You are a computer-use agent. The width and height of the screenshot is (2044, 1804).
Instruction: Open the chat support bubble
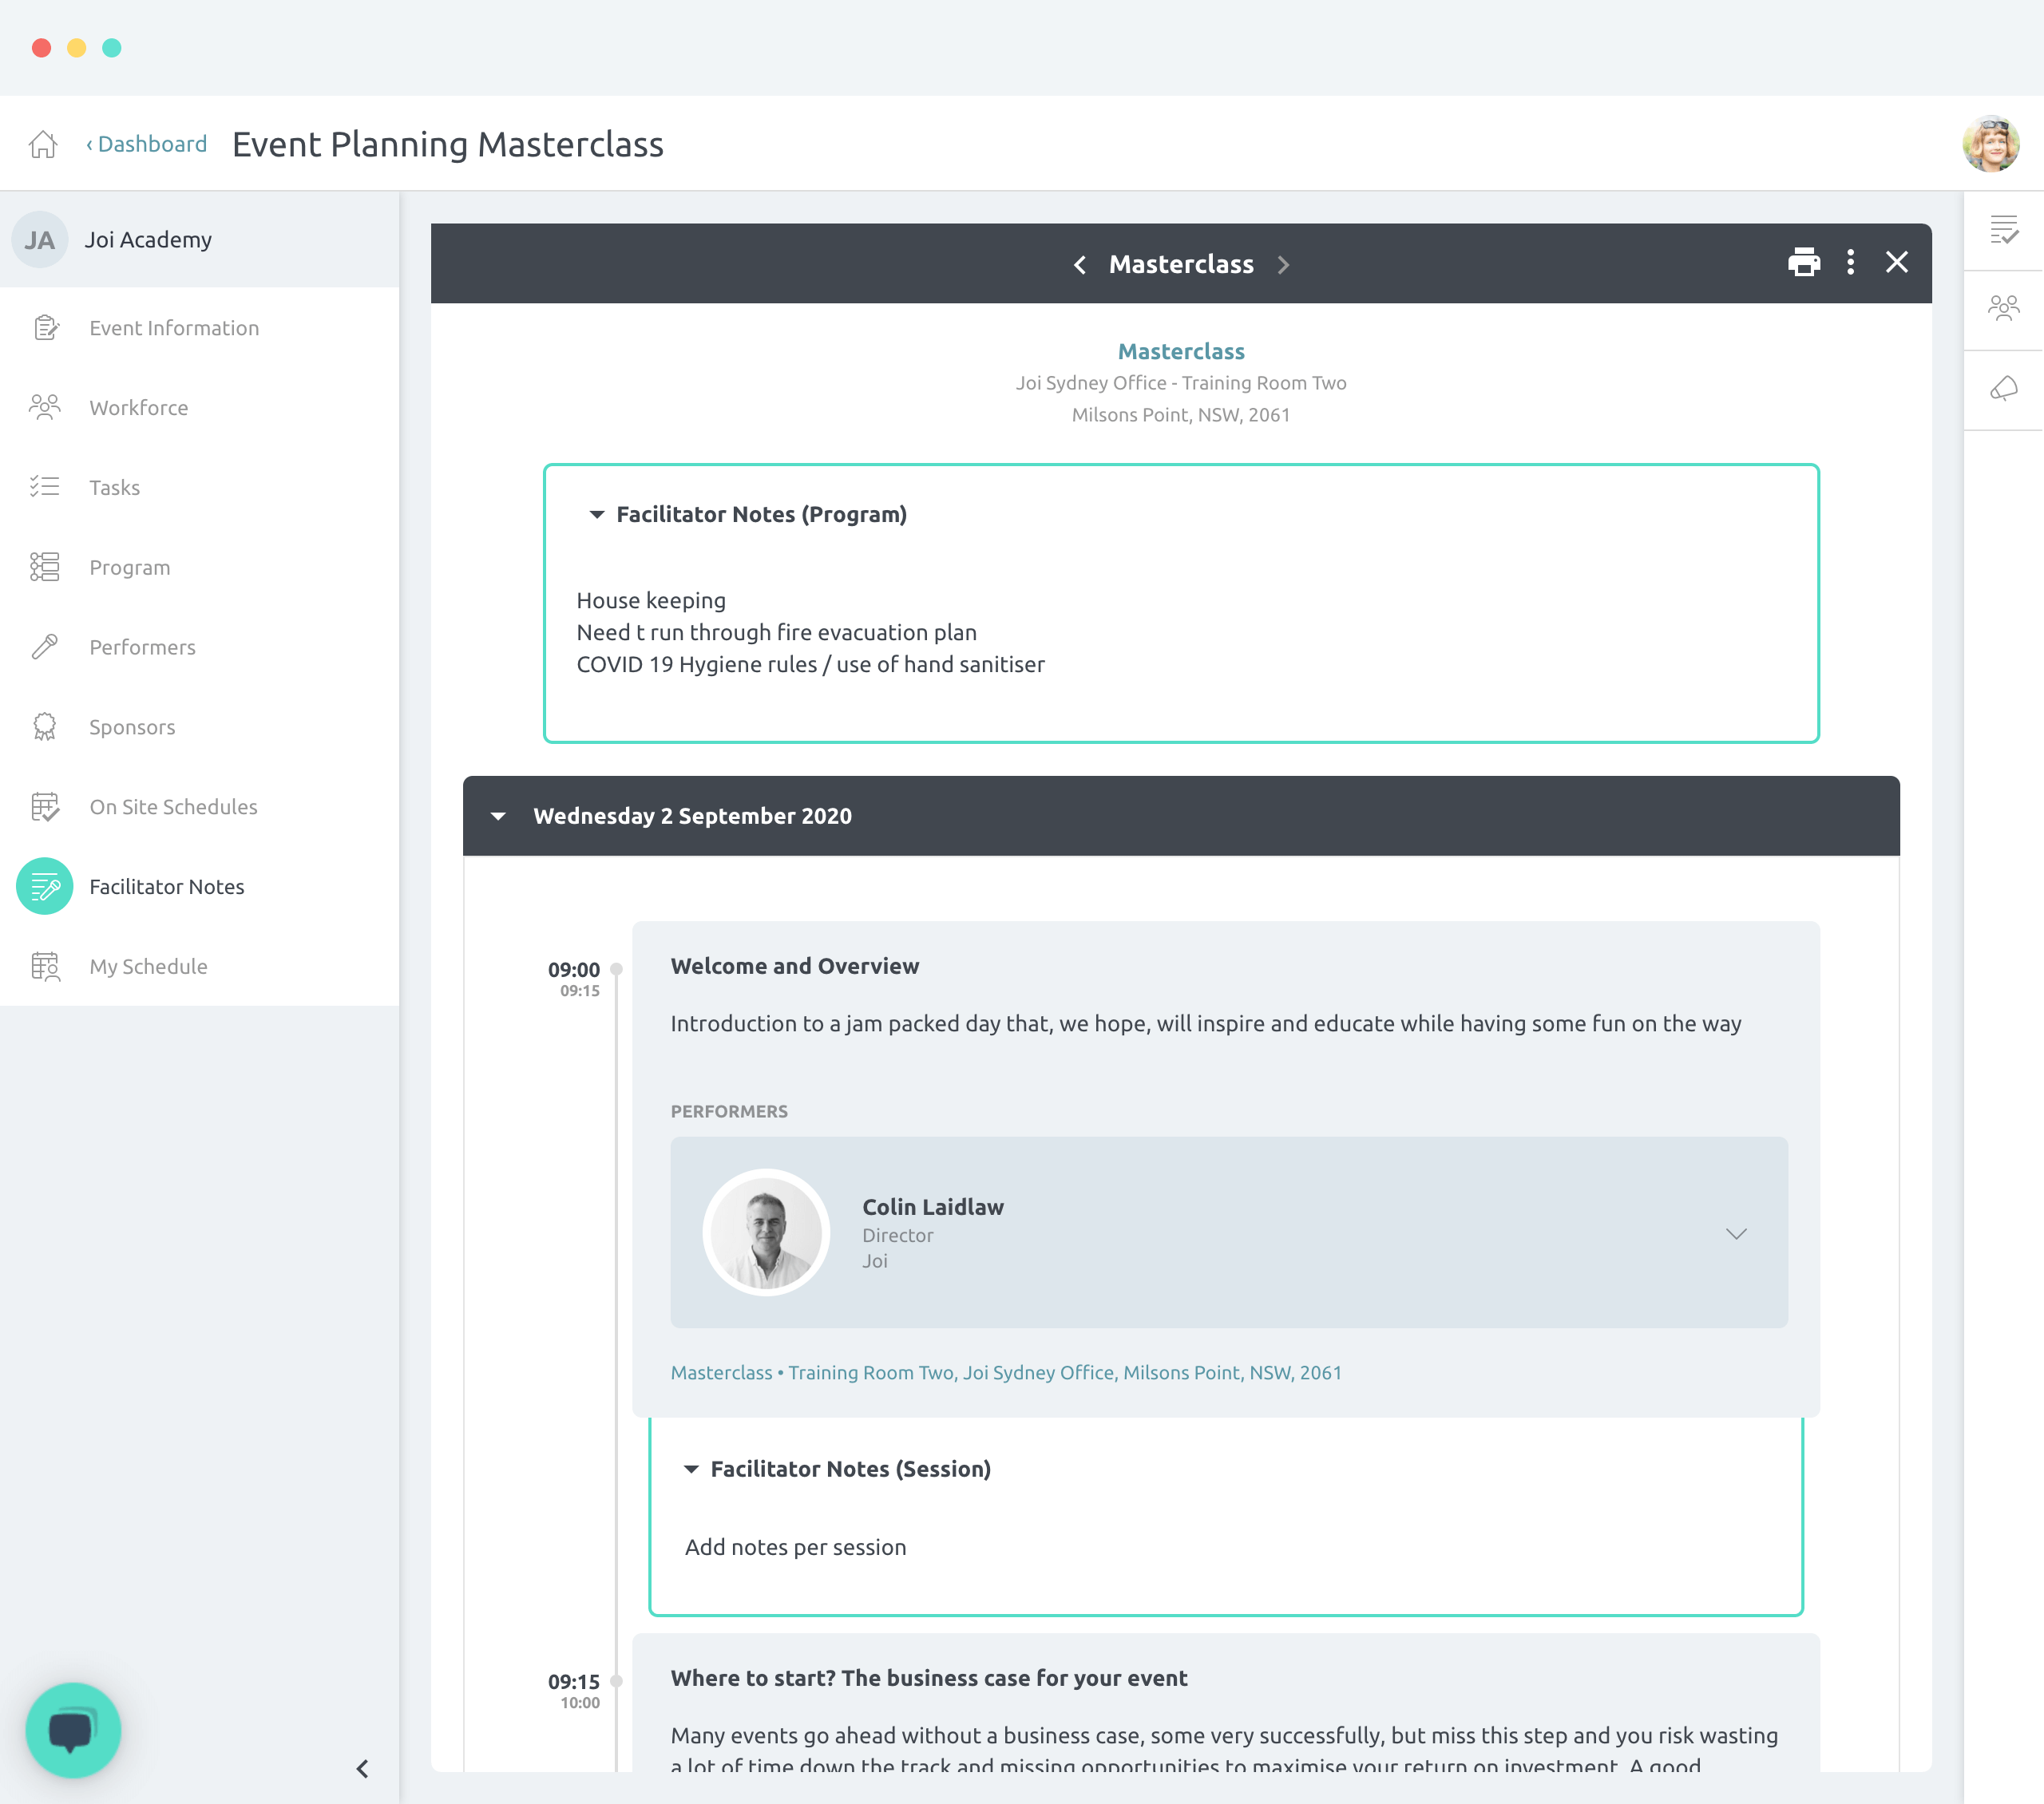coord(73,1729)
